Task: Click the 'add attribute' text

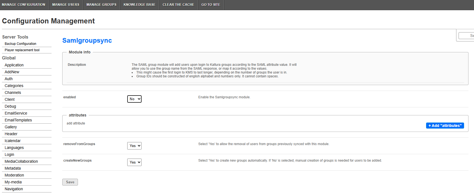Action: point(76,123)
